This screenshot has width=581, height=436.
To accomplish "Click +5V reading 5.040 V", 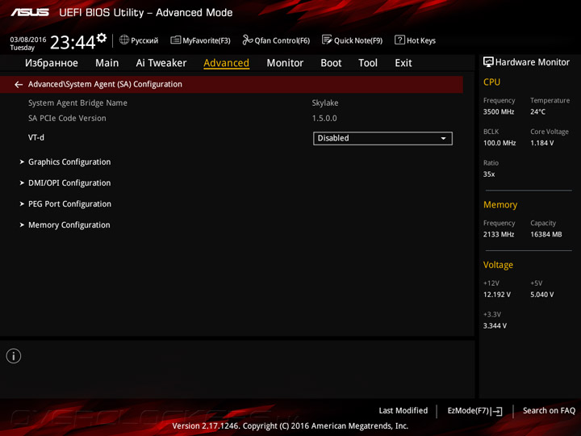I will click(542, 295).
